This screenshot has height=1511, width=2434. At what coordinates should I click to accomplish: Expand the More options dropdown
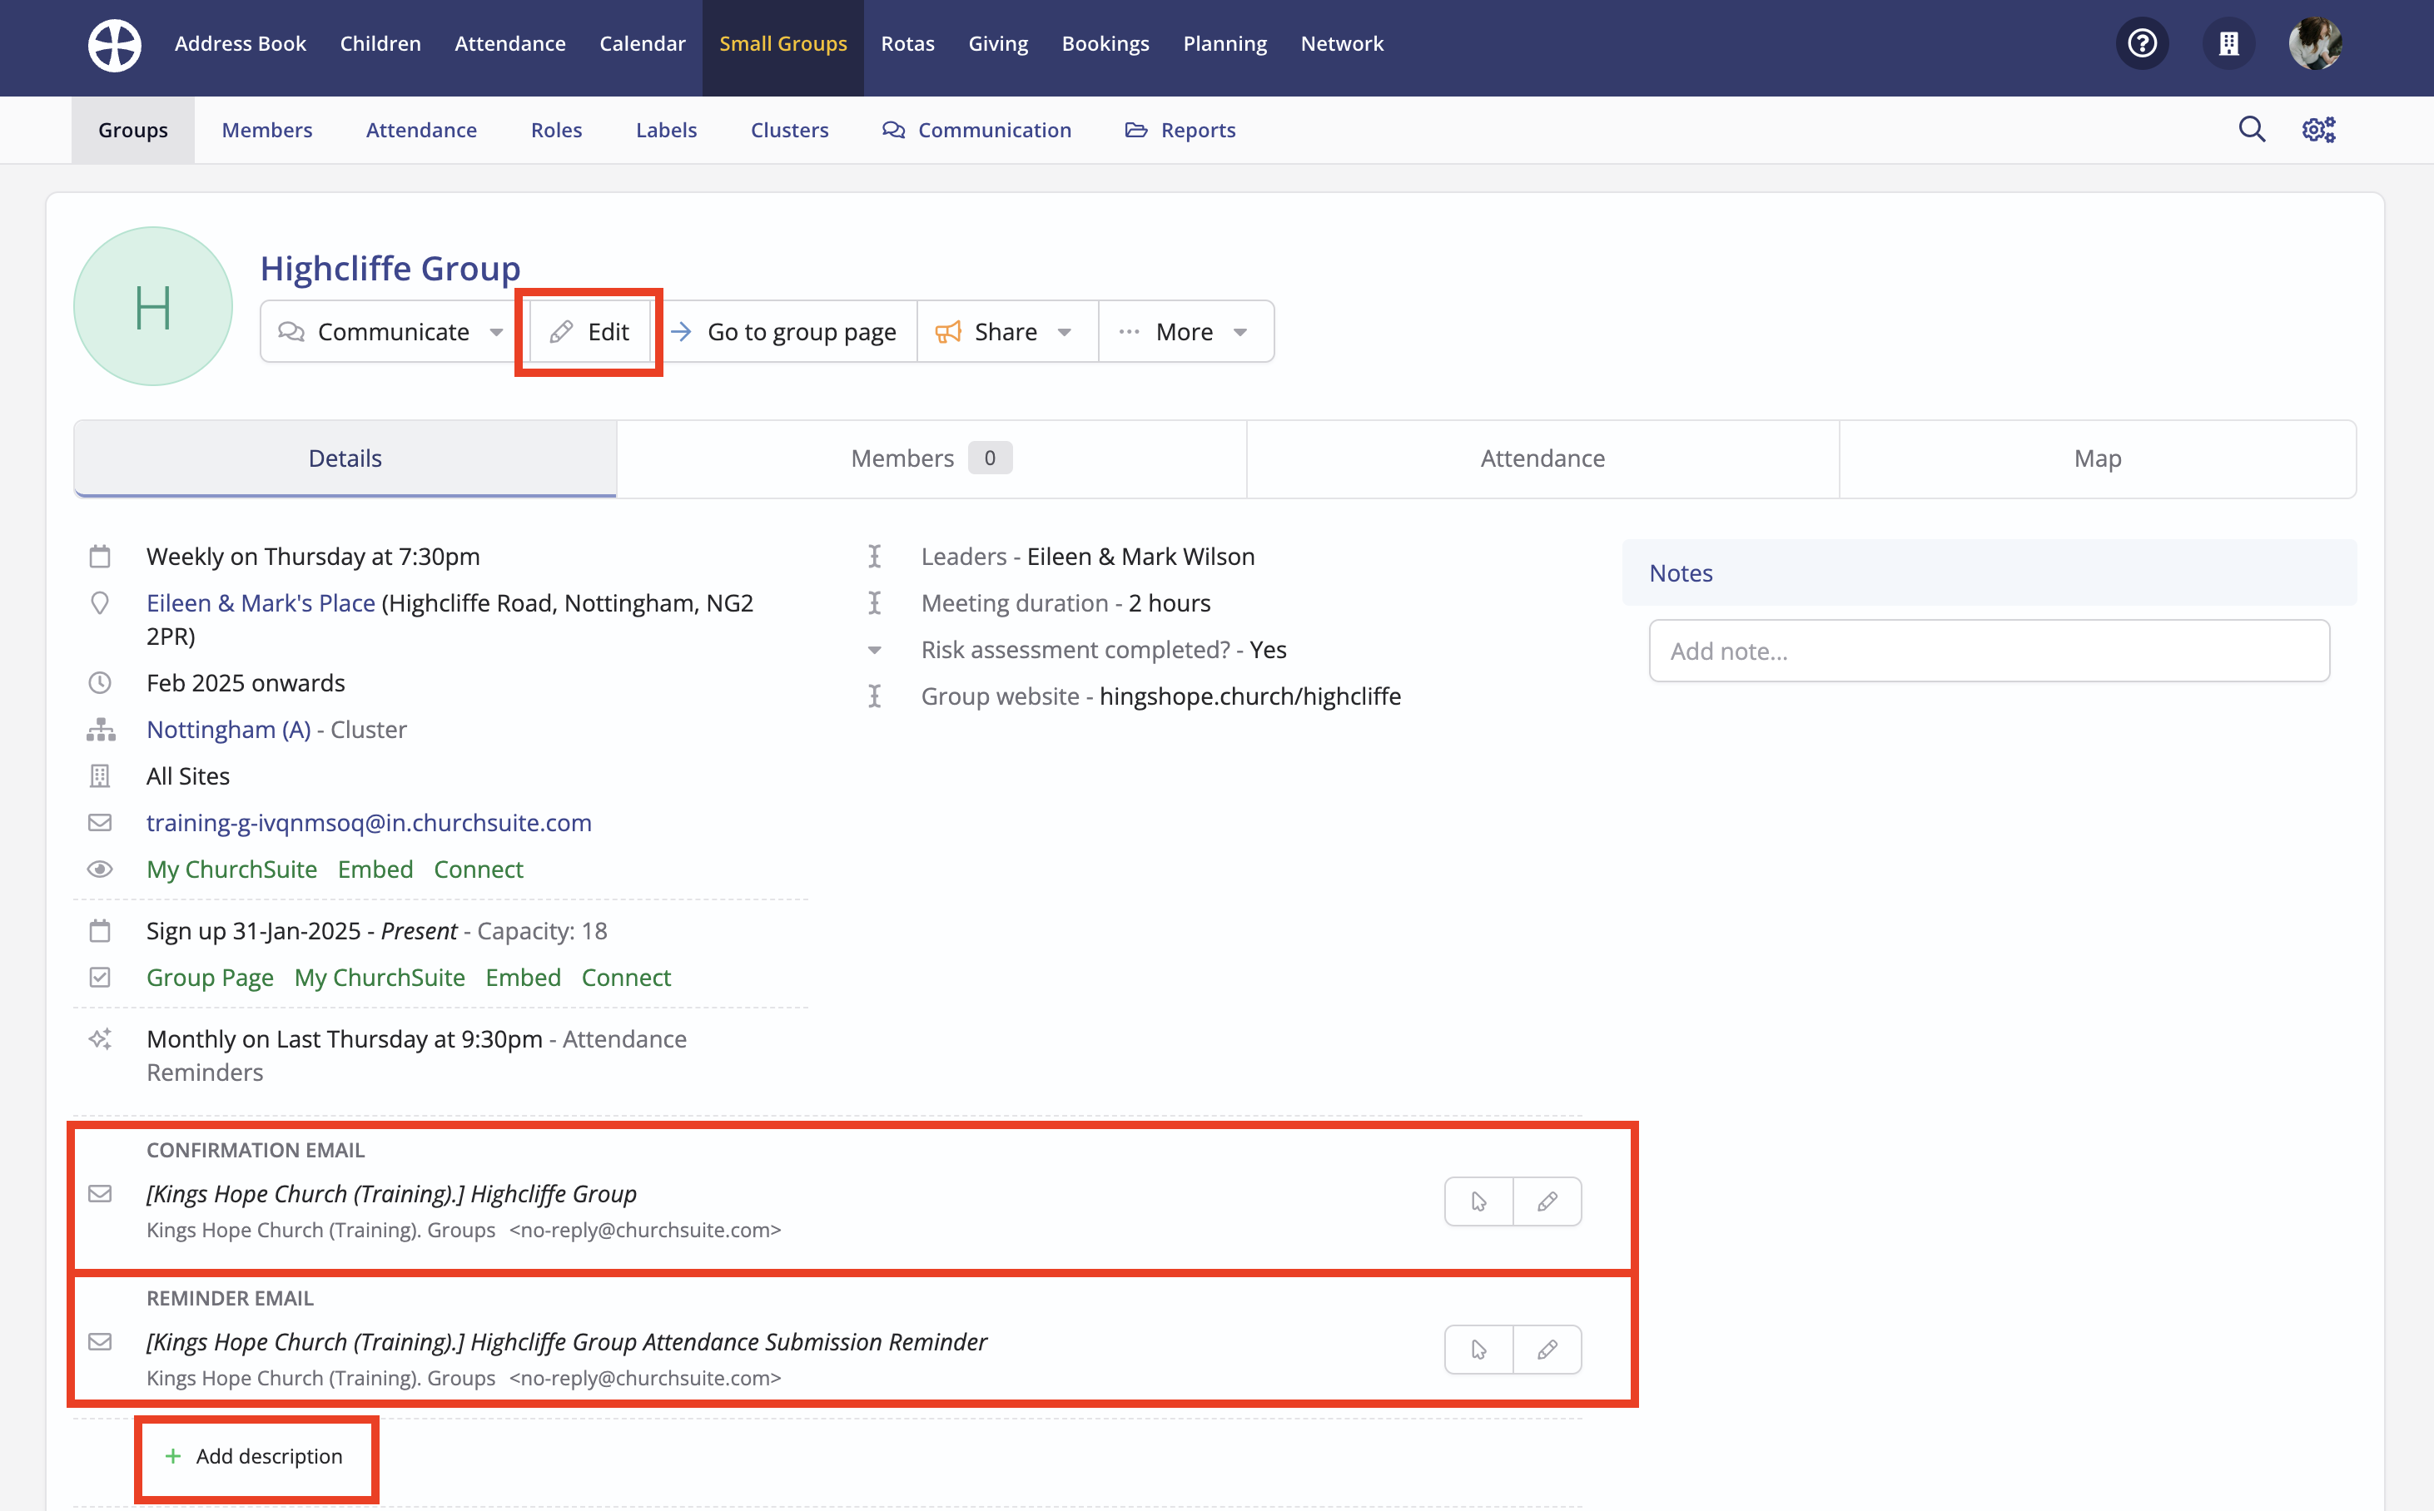[x=1185, y=332]
